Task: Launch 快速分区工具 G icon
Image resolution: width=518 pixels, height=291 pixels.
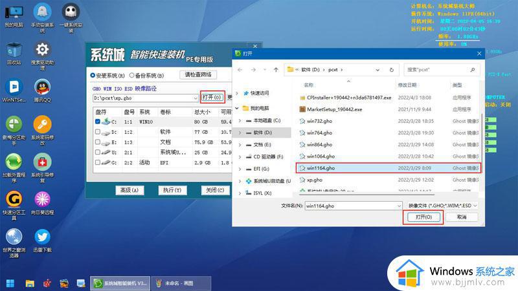Action: tap(14, 205)
